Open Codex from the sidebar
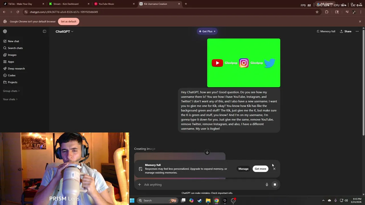This screenshot has width=365, height=205. click(12, 75)
